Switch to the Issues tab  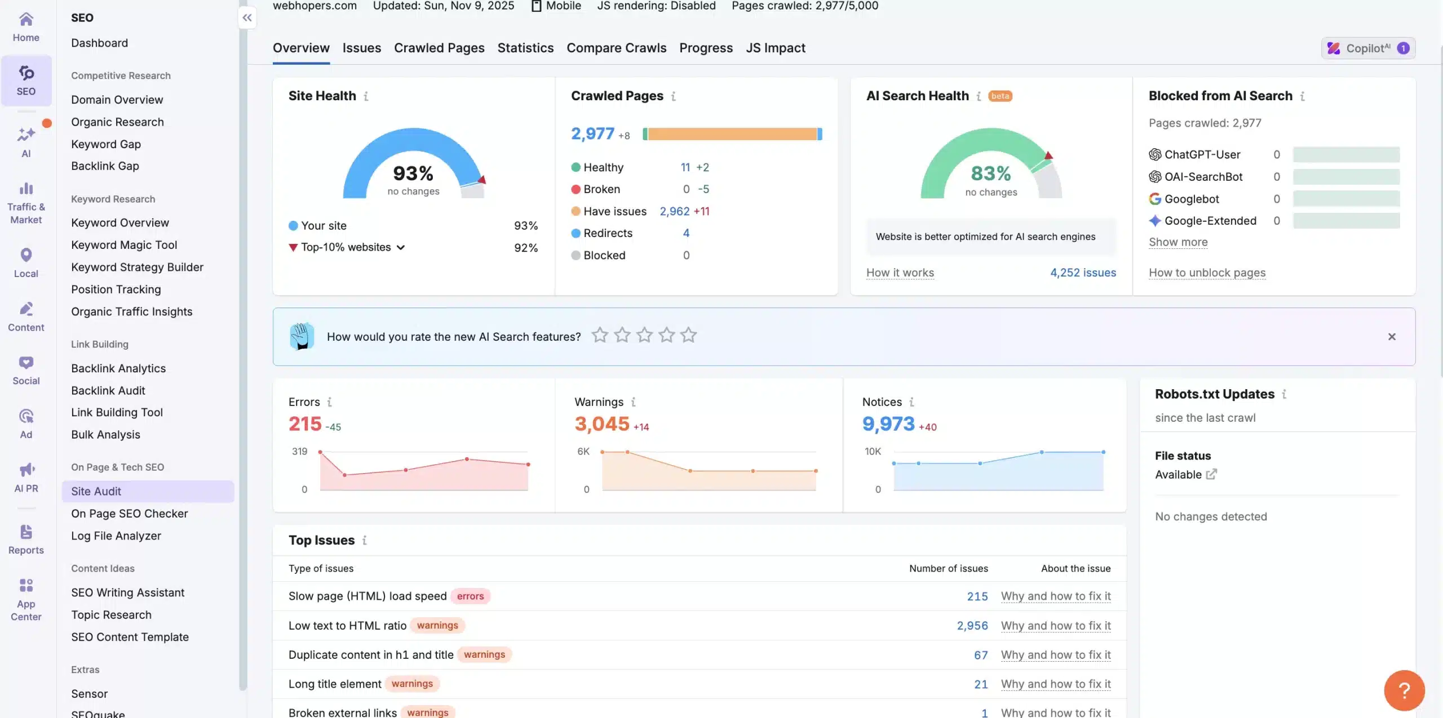coord(361,48)
